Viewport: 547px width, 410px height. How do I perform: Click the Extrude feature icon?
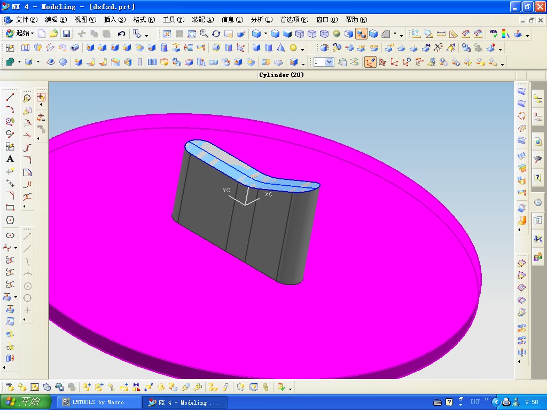pos(26,48)
